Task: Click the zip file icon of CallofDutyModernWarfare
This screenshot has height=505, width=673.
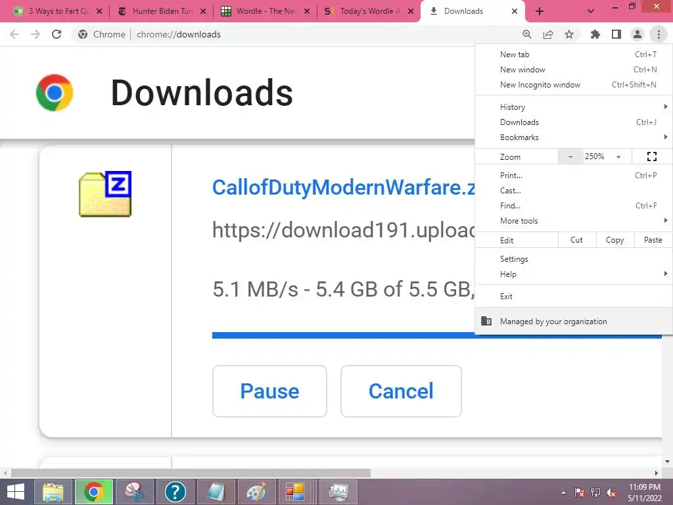Action: point(105,194)
